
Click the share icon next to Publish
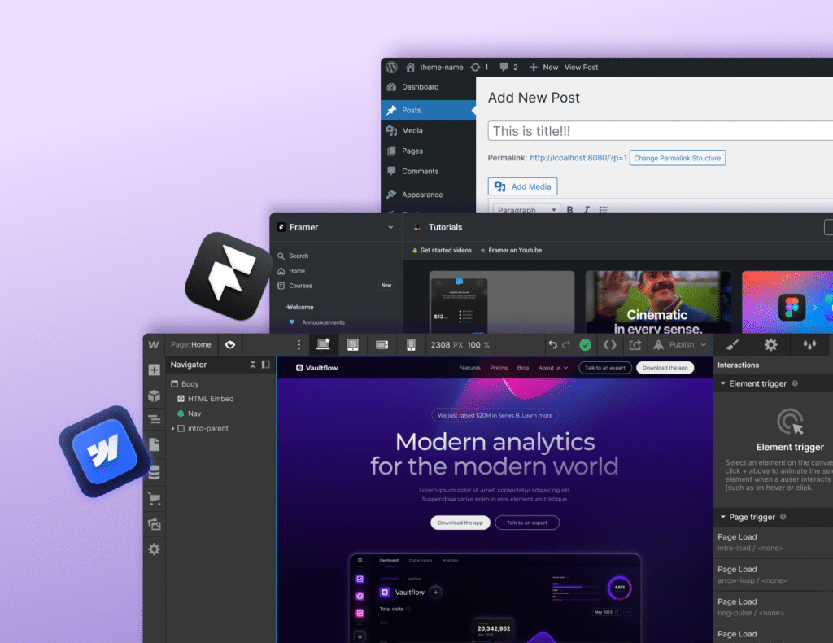pos(635,345)
